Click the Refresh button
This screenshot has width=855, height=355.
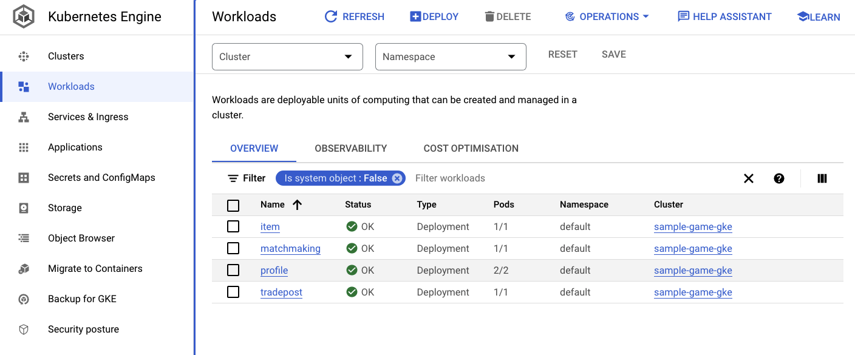355,17
